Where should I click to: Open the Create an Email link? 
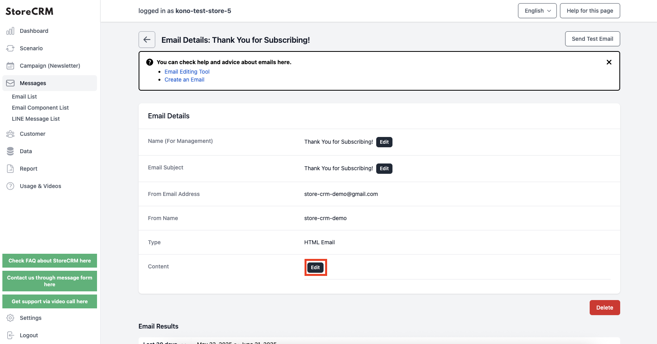coord(185,80)
